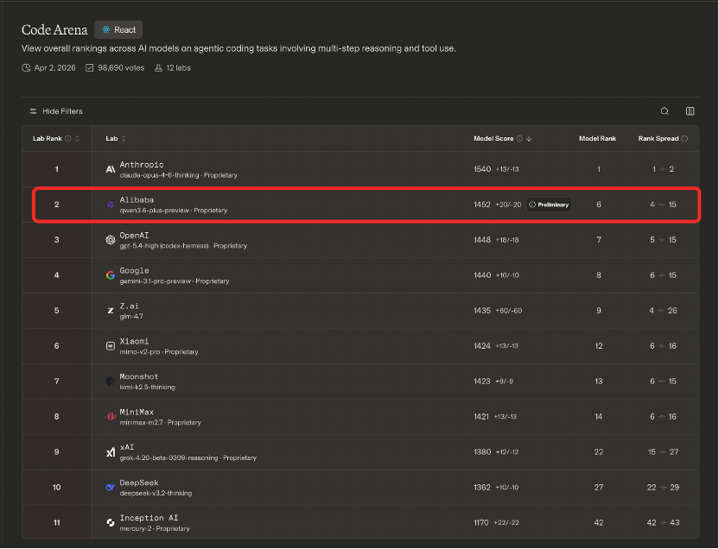Click the DeepSeek logo icon
This screenshot has width=719, height=549.
pyautogui.click(x=111, y=488)
